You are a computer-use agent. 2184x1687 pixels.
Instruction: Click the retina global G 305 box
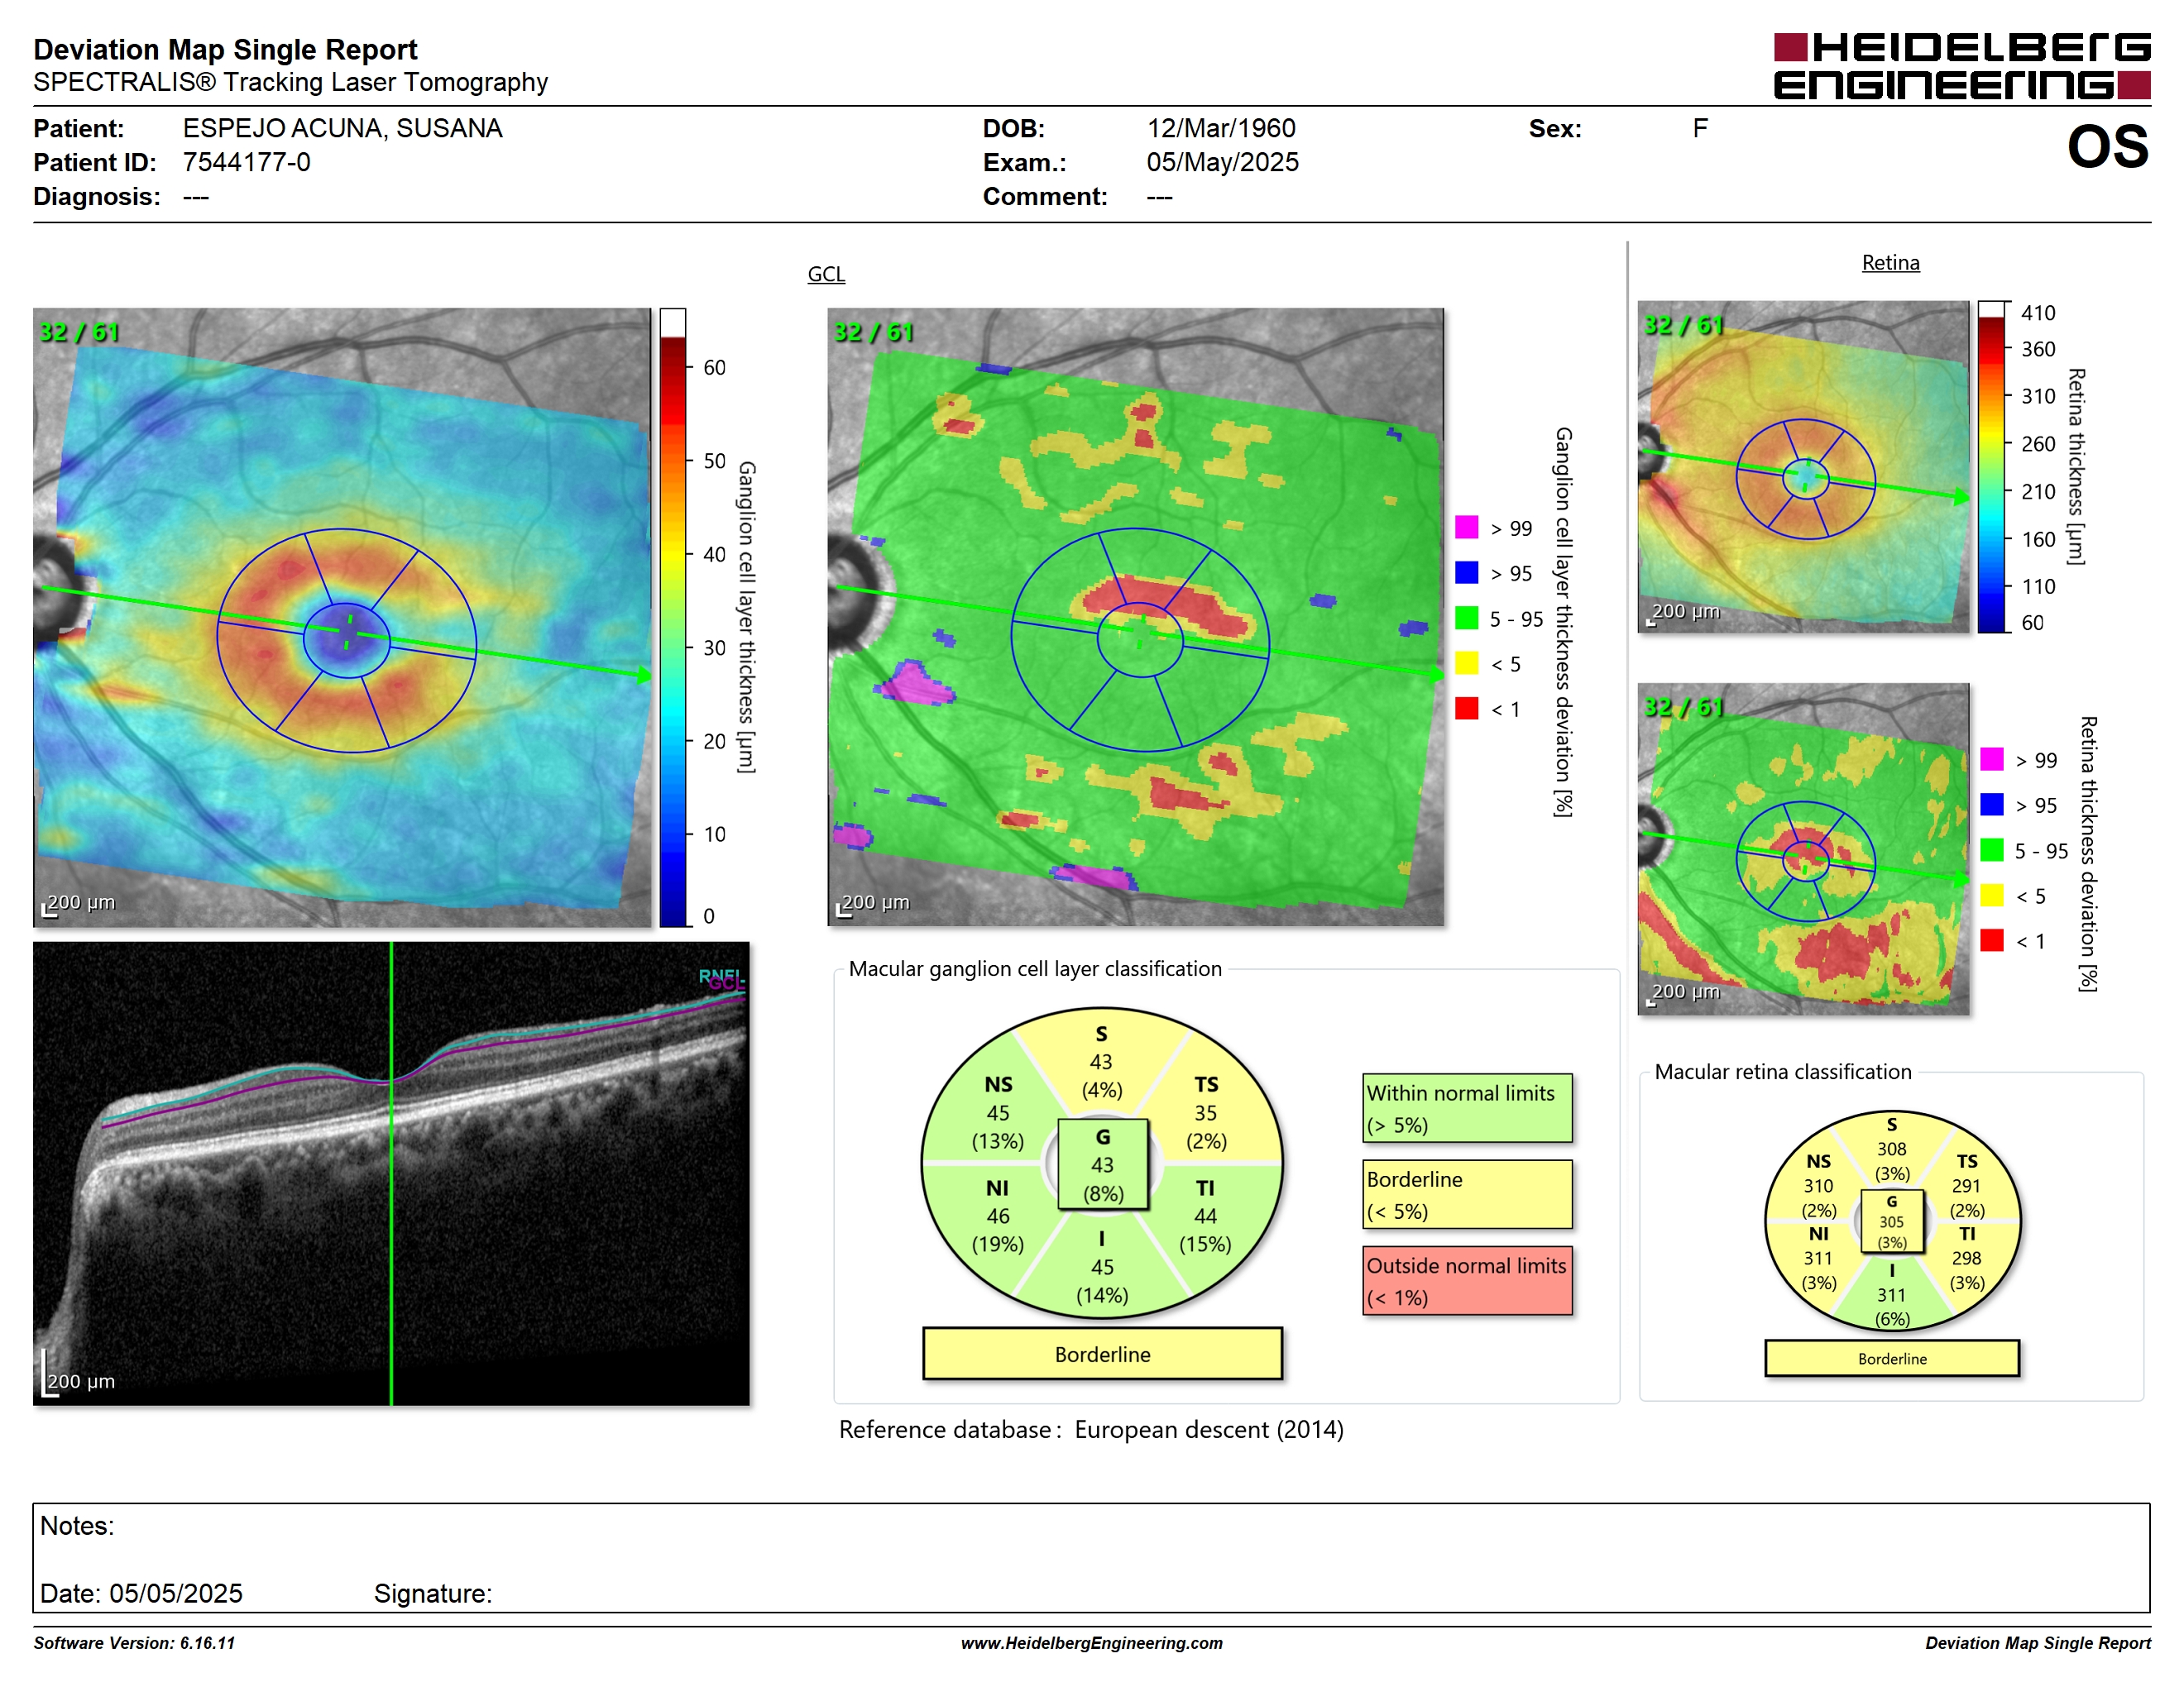[x=1891, y=1221]
